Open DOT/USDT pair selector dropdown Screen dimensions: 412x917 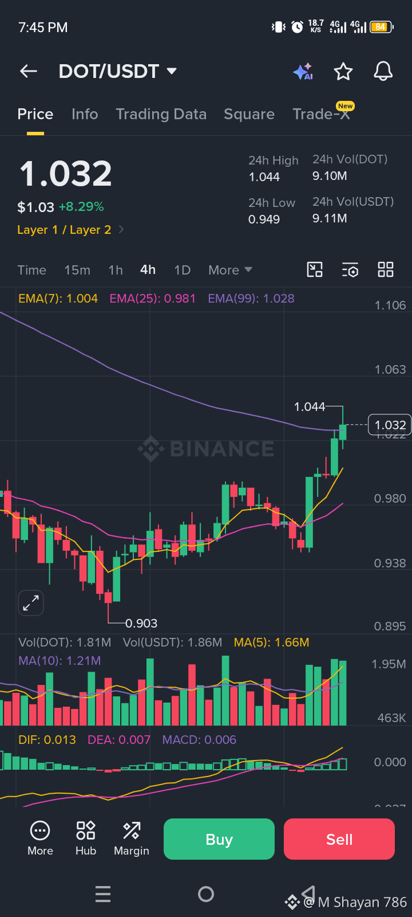point(117,71)
